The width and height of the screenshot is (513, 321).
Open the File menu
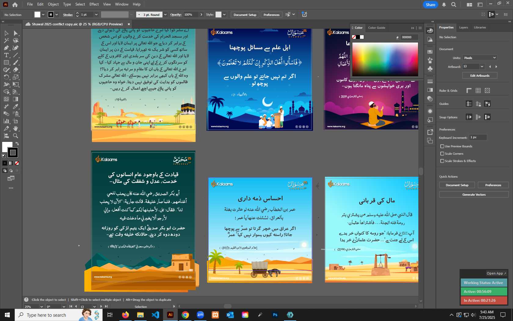[x=30, y=4]
